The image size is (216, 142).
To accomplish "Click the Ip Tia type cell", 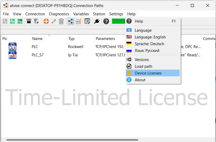I will coord(73,55).
